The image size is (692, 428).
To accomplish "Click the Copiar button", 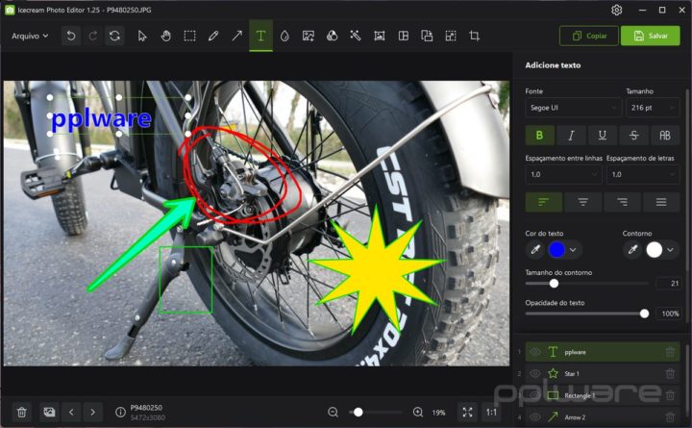I will 589,36.
